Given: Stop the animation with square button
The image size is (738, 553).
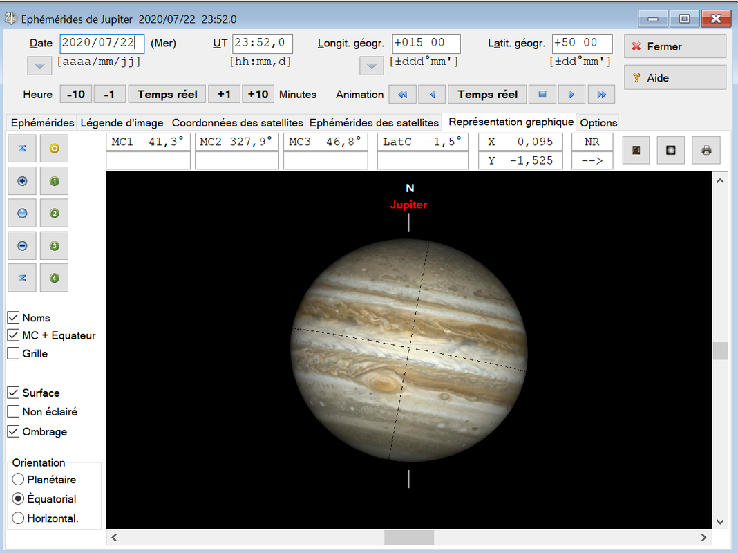Looking at the screenshot, I should (x=542, y=95).
